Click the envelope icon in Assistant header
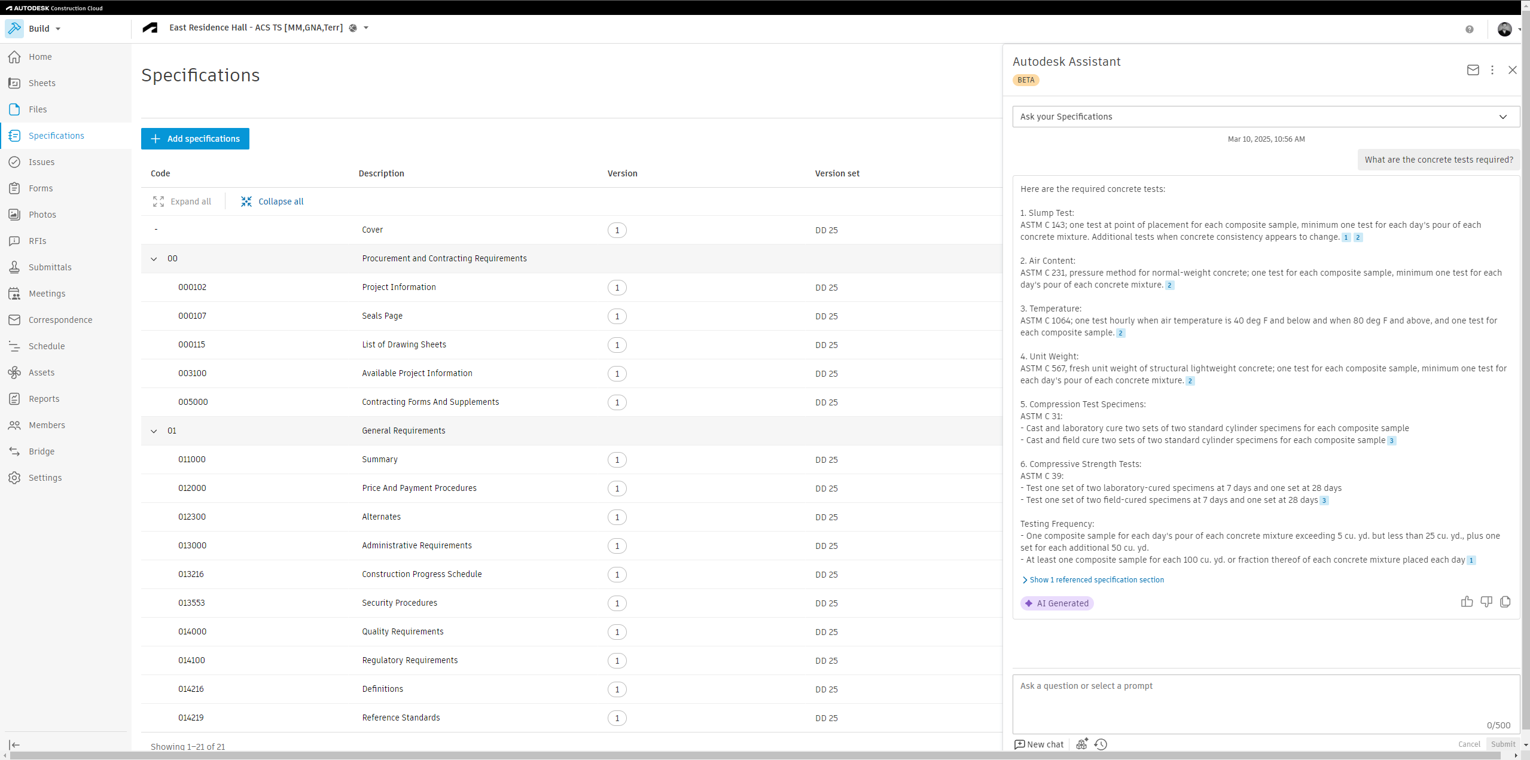 [1473, 70]
